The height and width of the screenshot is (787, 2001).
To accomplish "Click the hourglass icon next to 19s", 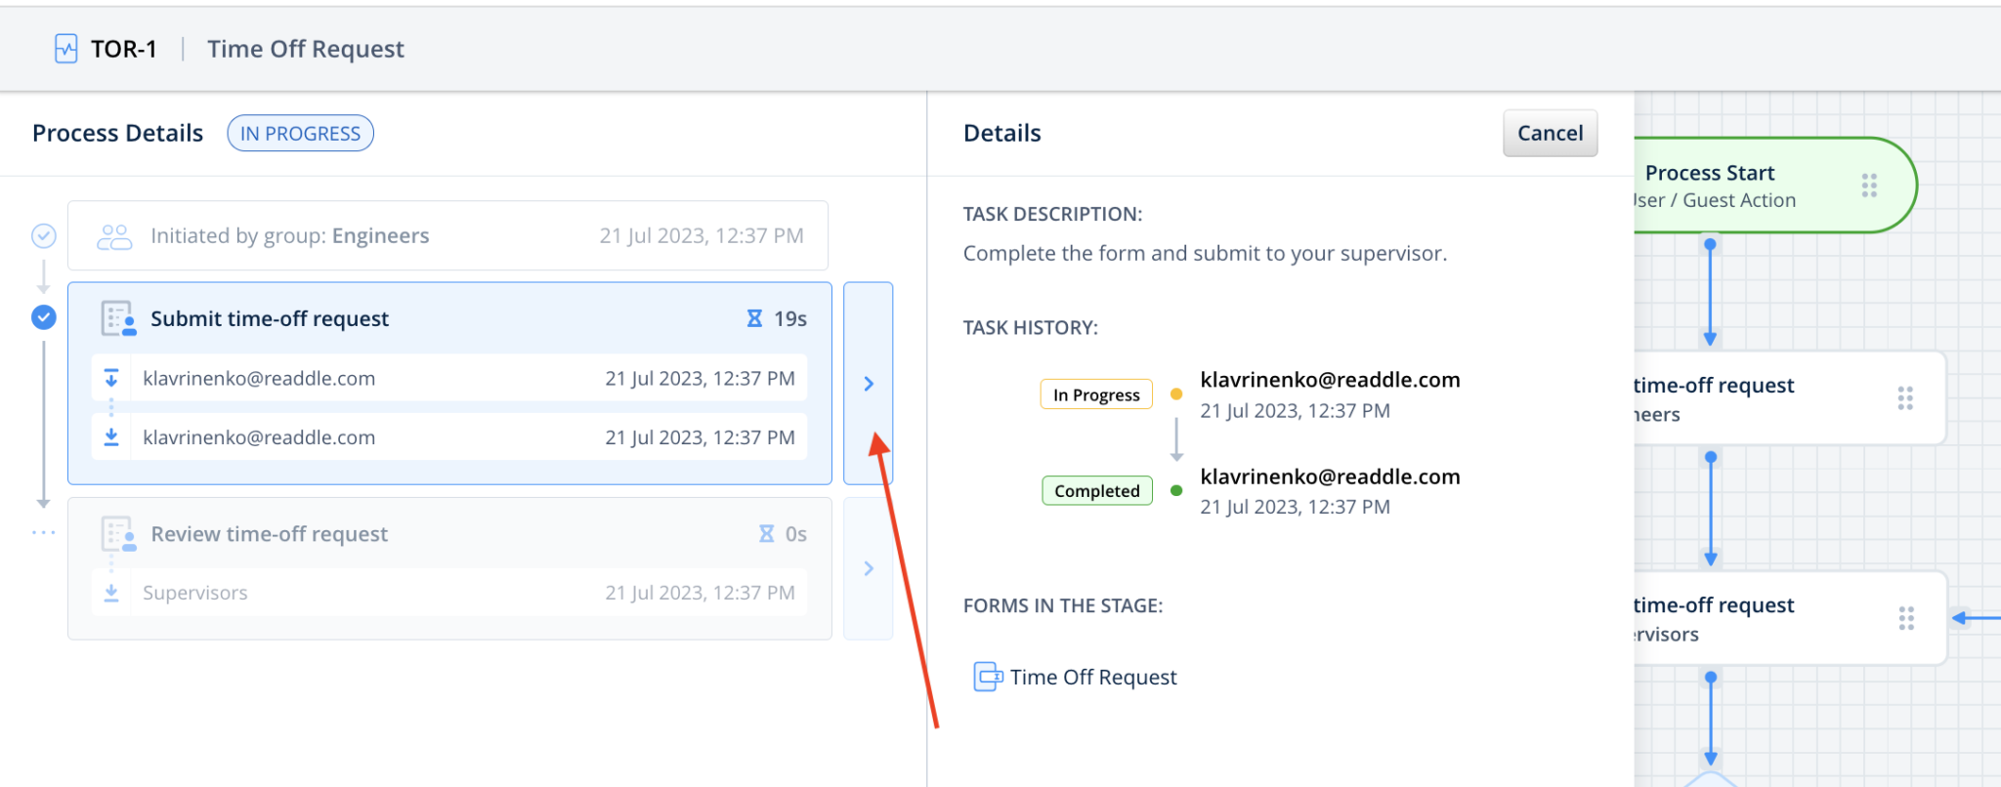I will coord(754,319).
